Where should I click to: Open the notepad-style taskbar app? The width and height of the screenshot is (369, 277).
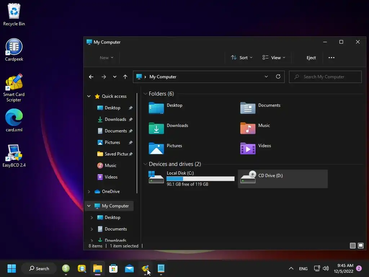[161, 268]
